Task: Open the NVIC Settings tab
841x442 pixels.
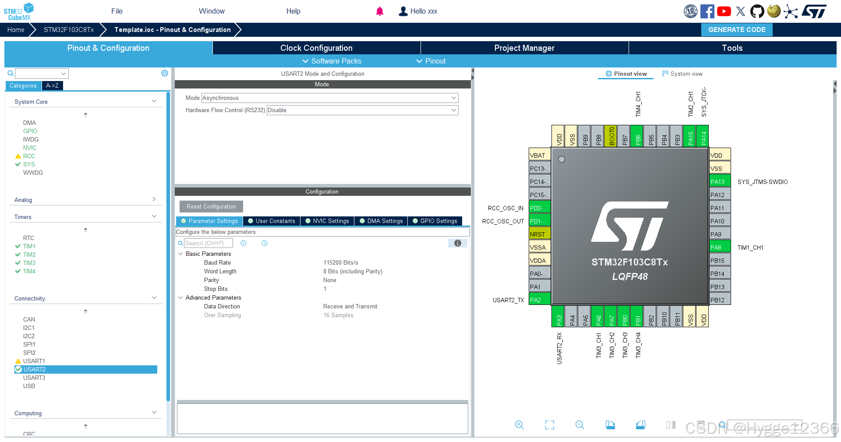Action: 327,221
